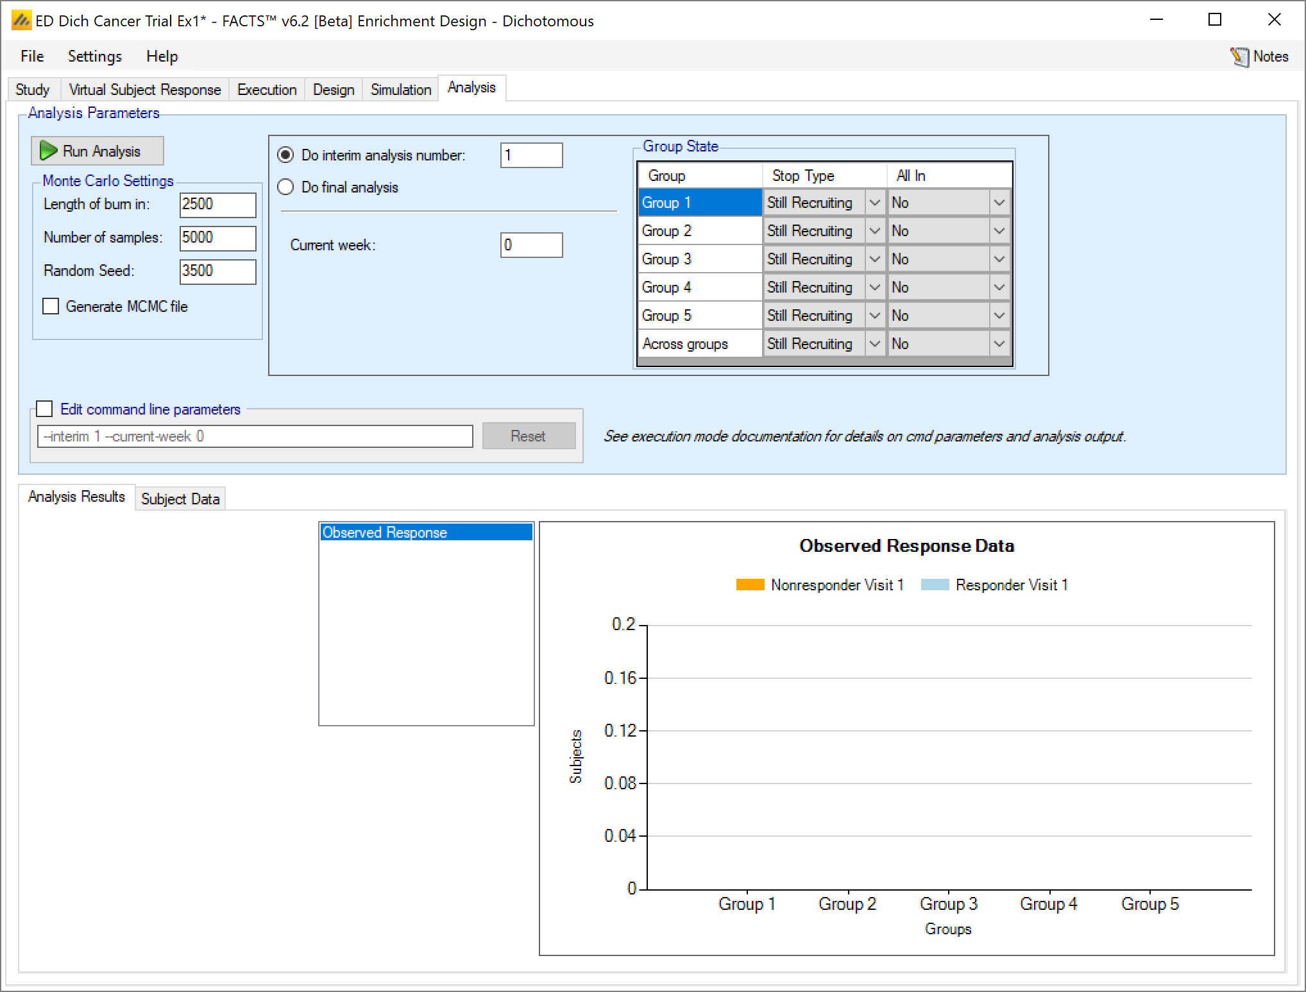1306x992 pixels.
Task: Close the FACTS window
Action: [x=1274, y=20]
